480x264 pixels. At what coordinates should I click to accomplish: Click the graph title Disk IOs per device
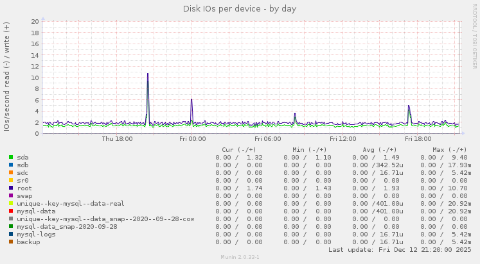240,8
